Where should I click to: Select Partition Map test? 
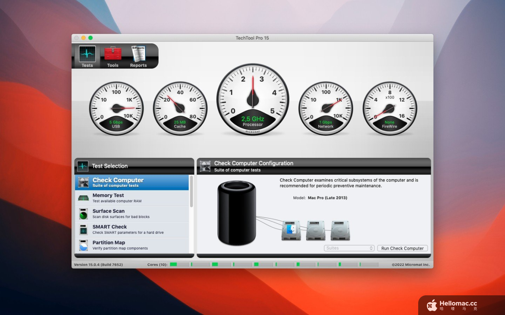click(132, 245)
